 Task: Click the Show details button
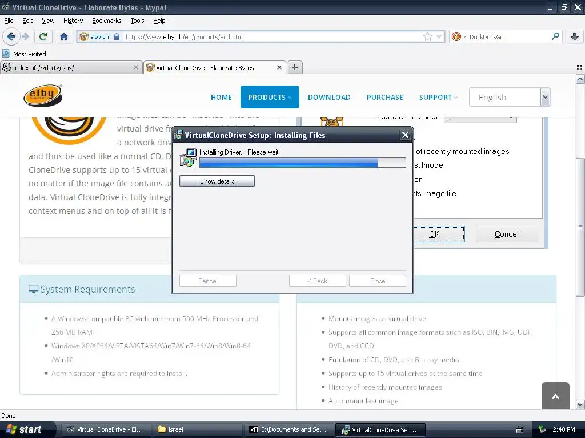[217, 181]
